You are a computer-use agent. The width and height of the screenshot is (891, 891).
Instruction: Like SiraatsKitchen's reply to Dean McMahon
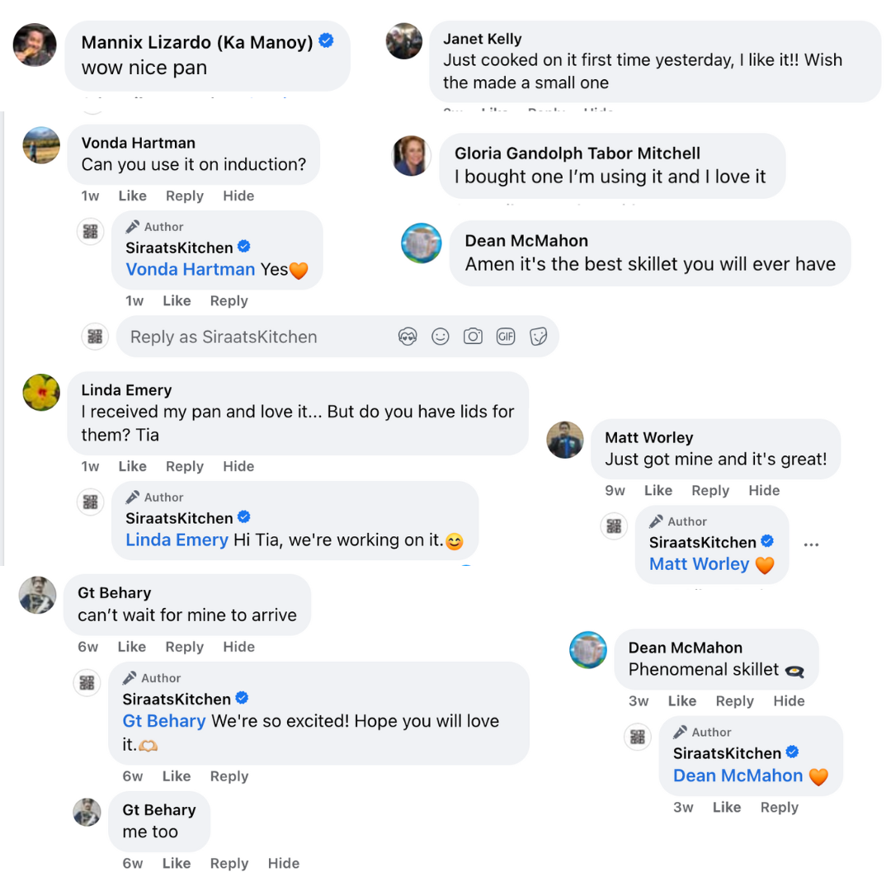coord(726,807)
